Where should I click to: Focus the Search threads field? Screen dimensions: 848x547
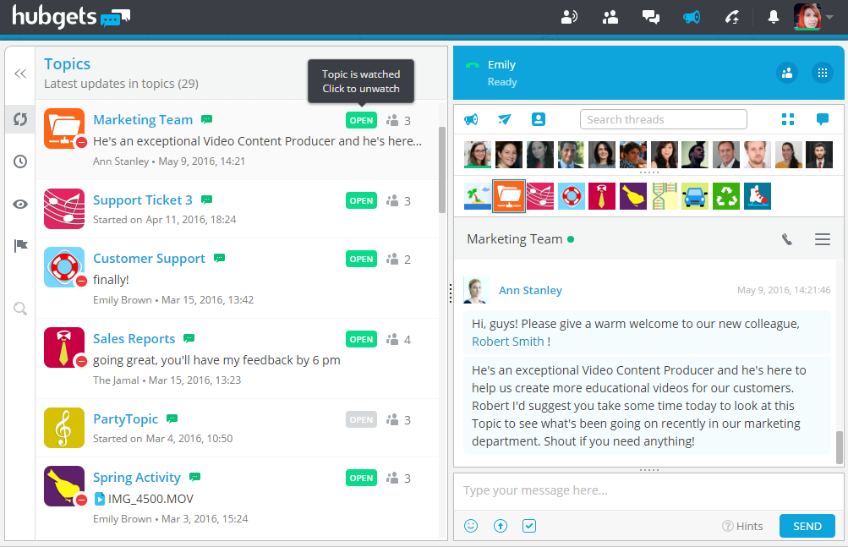click(664, 119)
